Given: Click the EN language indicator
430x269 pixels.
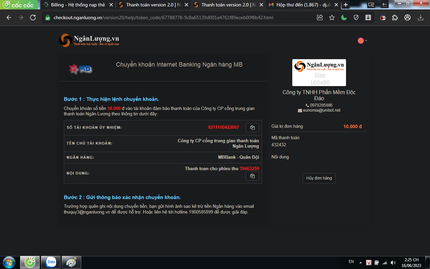Looking at the screenshot, I should (x=351, y=262).
